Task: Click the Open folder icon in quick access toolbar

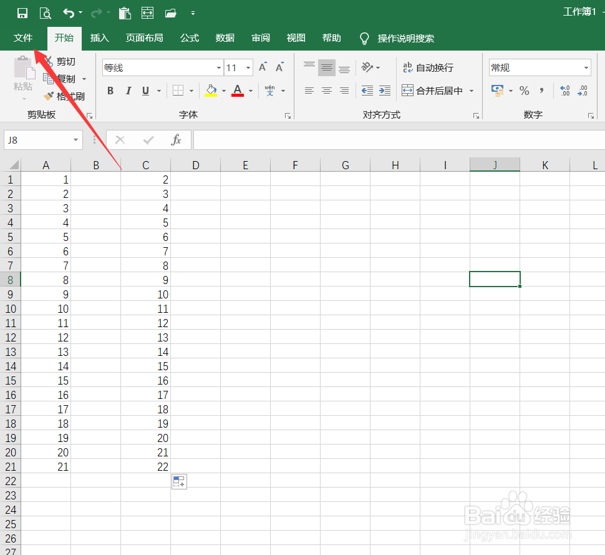Action: (170, 13)
